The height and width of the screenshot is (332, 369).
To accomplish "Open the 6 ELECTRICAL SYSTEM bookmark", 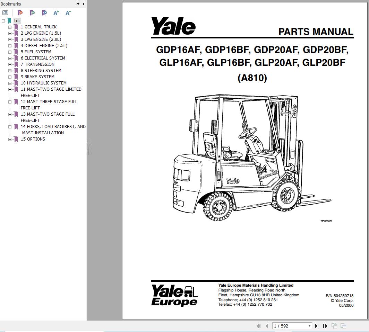I will 43,58.
